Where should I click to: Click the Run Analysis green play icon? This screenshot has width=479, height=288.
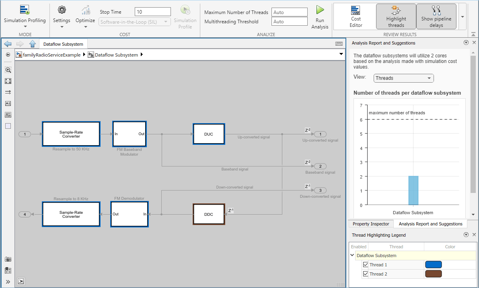coord(320,10)
